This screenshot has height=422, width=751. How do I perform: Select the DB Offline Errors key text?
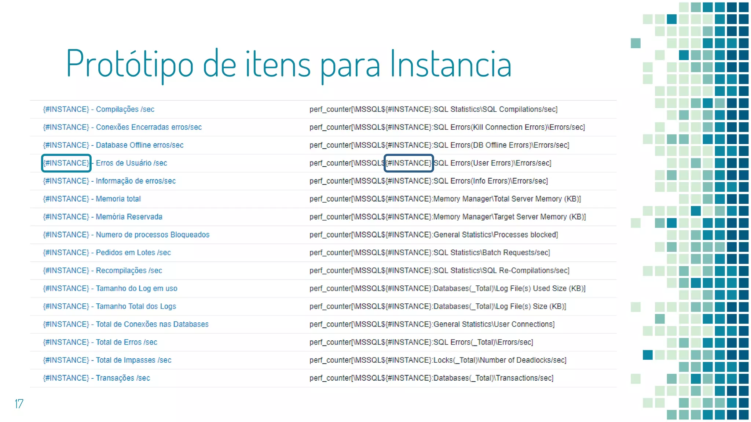(439, 145)
